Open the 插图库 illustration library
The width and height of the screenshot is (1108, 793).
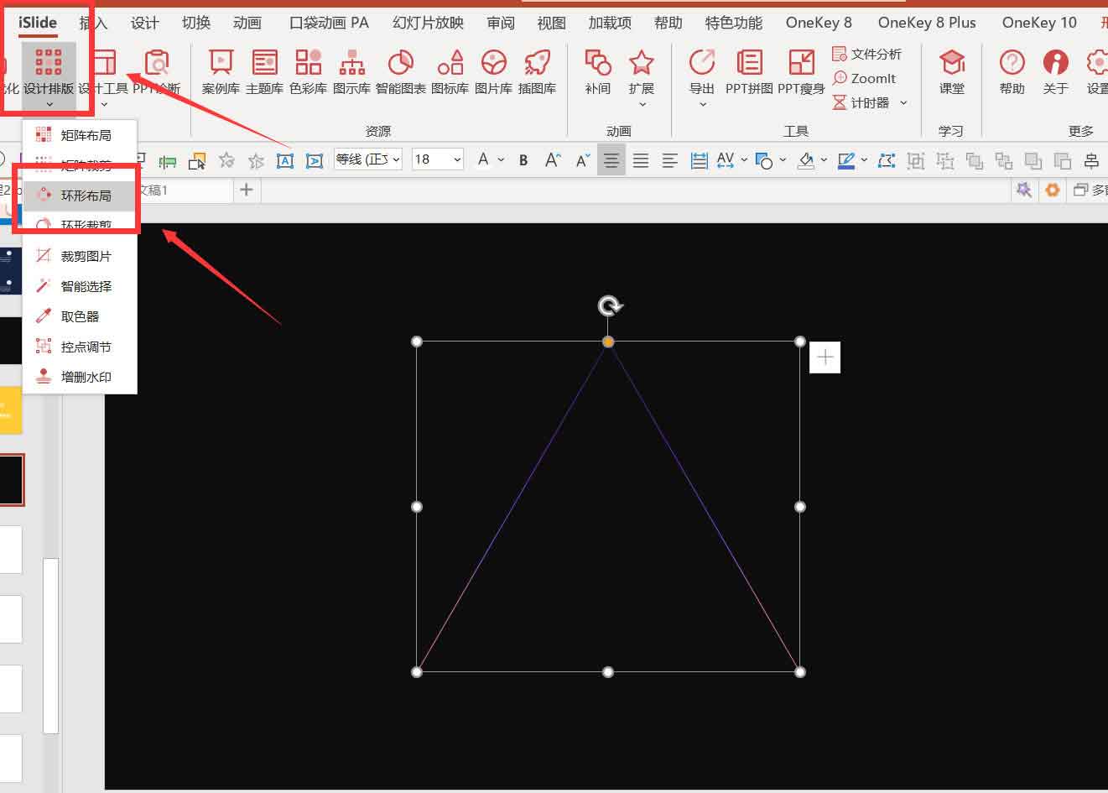(x=537, y=70)
